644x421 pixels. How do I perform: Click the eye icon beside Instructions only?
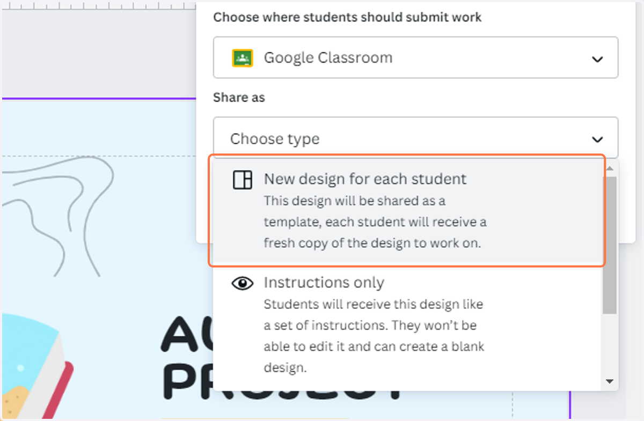point(243,283)
